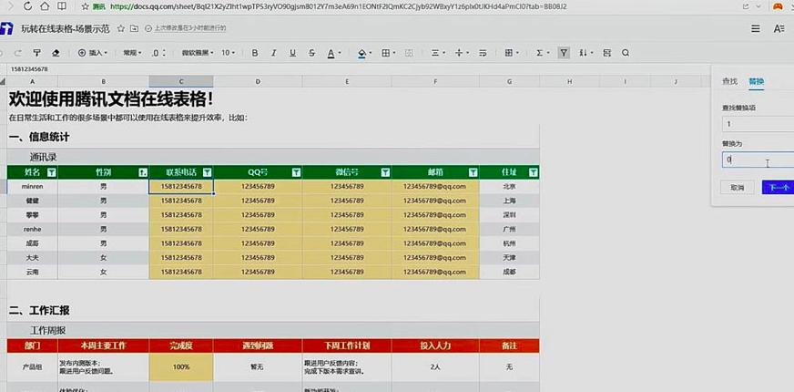794x392 pixels.
Task: Click the 替换为 input field
Action: [758, 160]
